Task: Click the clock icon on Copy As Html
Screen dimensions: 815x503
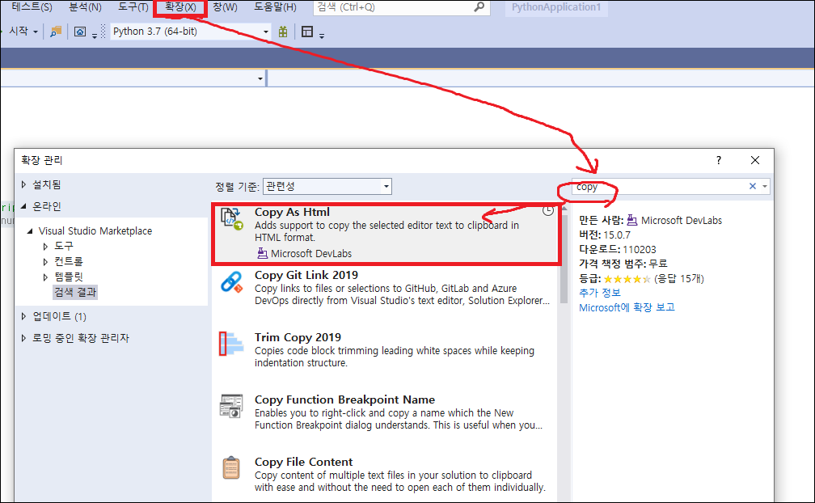Action: click(x=548, y=210)
